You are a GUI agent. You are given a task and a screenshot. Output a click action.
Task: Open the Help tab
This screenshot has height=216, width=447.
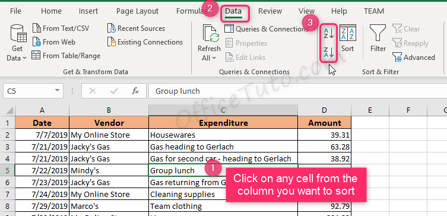pyautogui.click(x=339, y=11)
